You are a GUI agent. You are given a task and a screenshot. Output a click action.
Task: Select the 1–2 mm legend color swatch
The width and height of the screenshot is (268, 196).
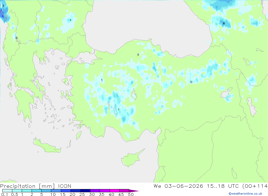pos(27,191)
